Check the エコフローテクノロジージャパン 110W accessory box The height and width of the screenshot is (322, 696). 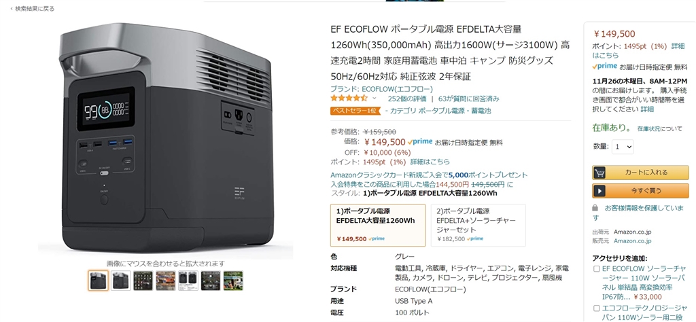point(597,307)
